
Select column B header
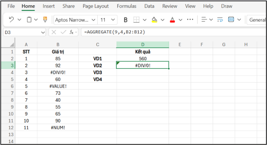pos(58,45)
